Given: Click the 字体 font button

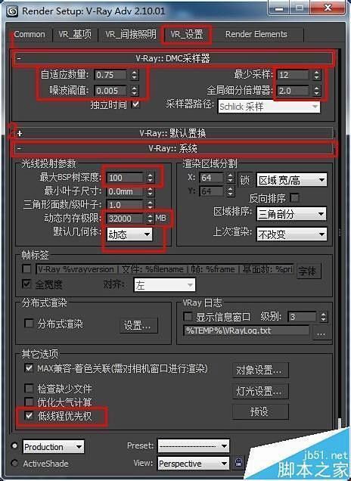Looking at the screenshot, I should (x=309, y=271).
